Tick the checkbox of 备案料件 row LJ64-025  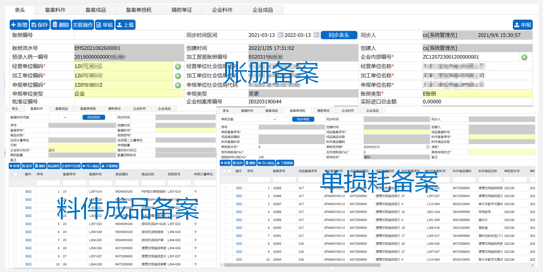pyautogui.click(x=16, y=240)
